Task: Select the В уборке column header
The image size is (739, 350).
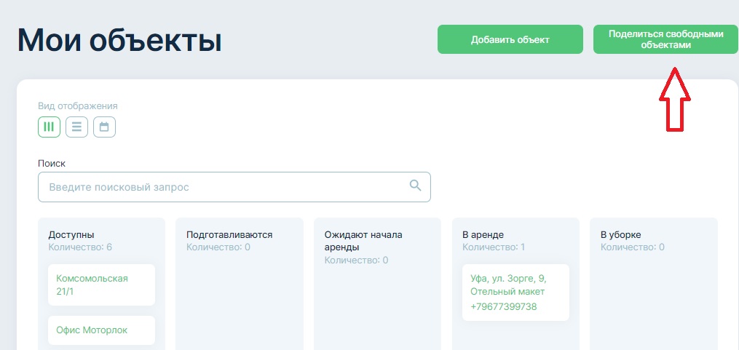Action: pyautogui.click(x=620, y=234)
